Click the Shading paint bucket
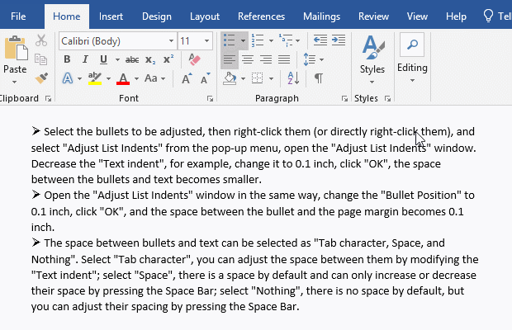Image resolution: width=512 pixels, height=330 pixels. pos(230,78)
